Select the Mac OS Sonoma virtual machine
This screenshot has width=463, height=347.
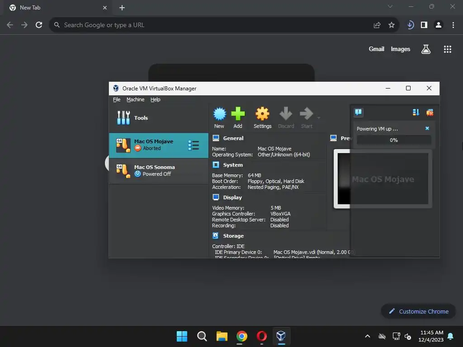[159, 170]
